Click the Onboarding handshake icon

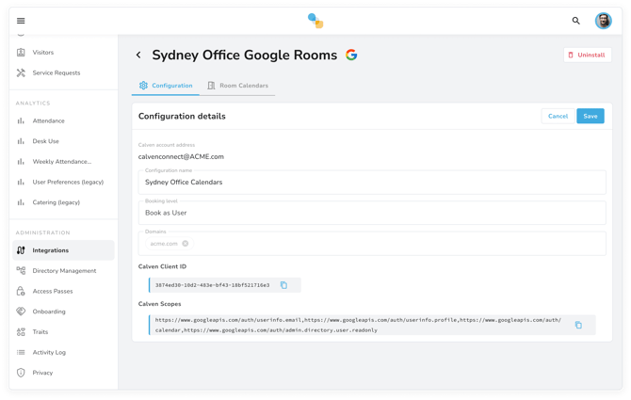21,312
